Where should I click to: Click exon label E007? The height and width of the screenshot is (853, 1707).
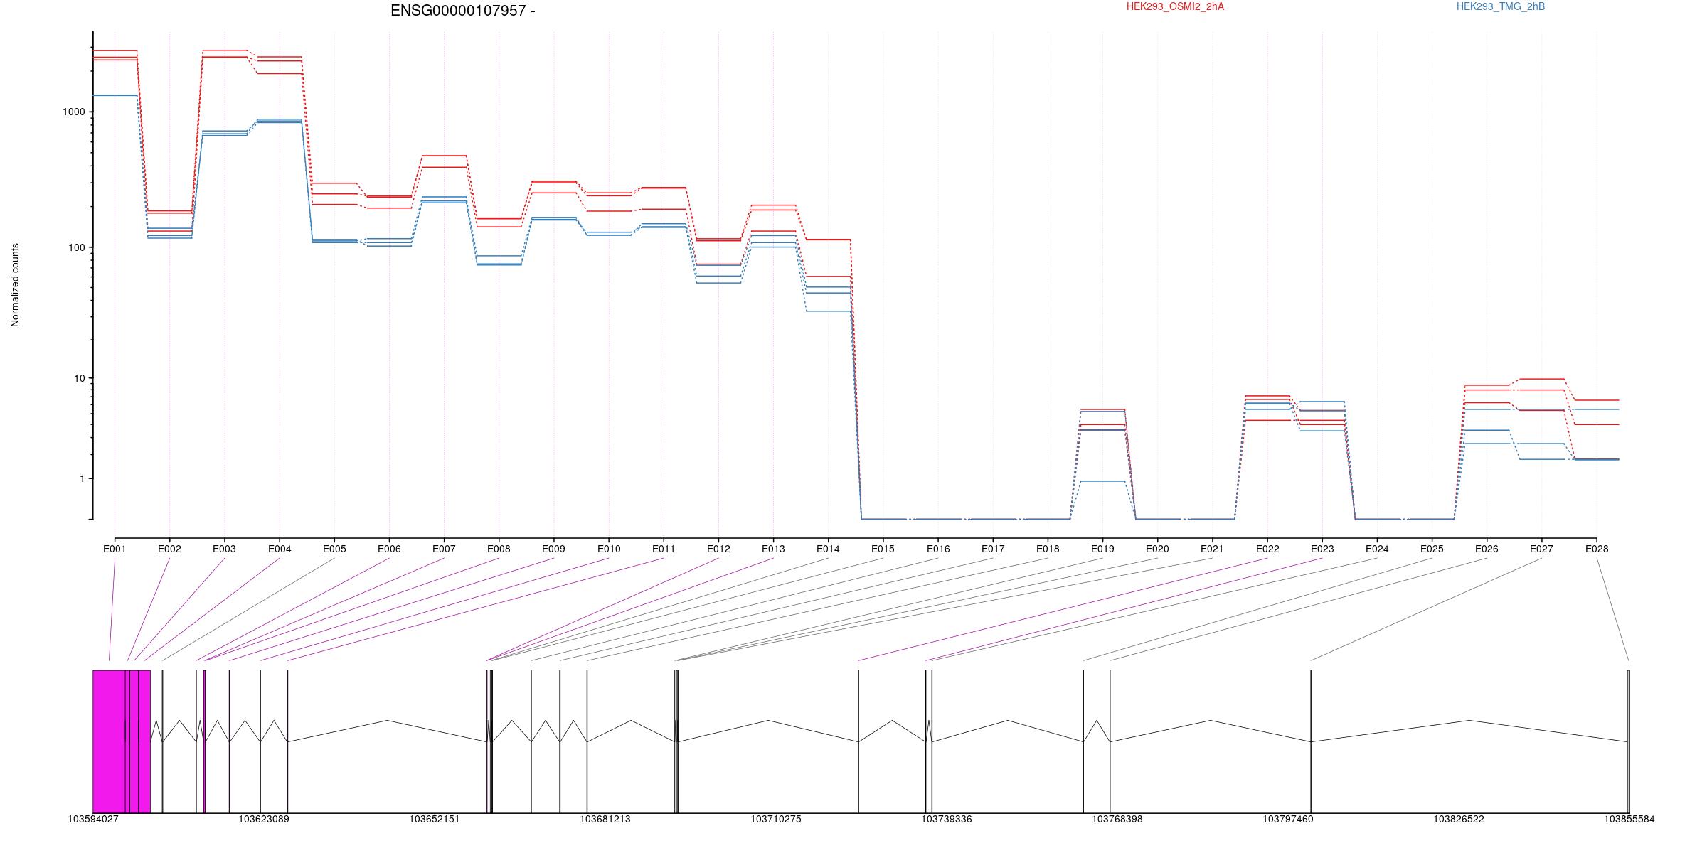pyautogui.click(x=444, y=549)
